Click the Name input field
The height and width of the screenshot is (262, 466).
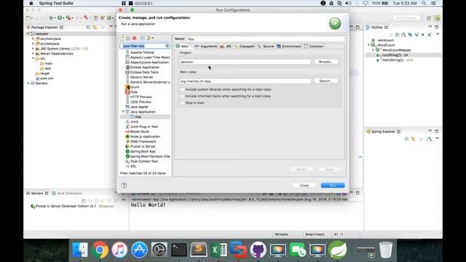tap(265, 39)
